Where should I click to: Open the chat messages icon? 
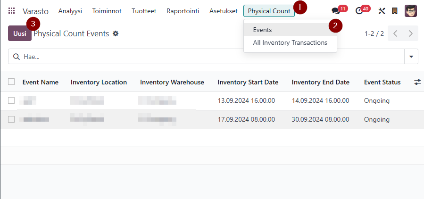coord(336,11)
